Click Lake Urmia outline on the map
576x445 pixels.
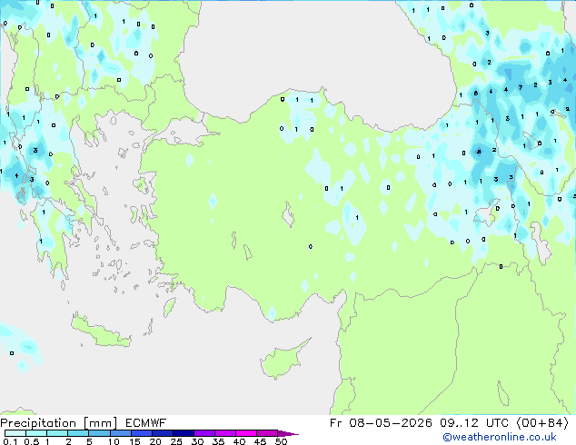click(541, 242)
